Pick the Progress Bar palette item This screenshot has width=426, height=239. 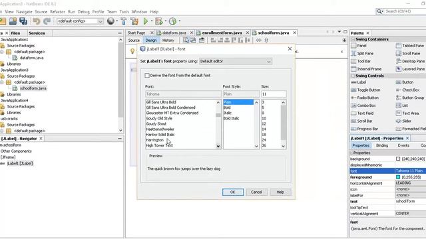(x=365, y=129)
